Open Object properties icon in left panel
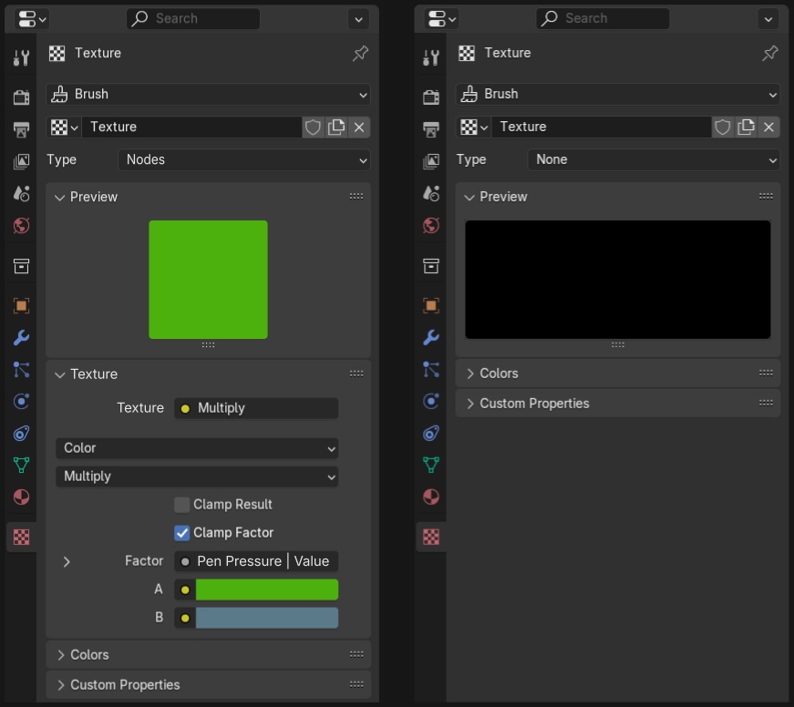The image size is (794, 707). (x=21, y=305)
